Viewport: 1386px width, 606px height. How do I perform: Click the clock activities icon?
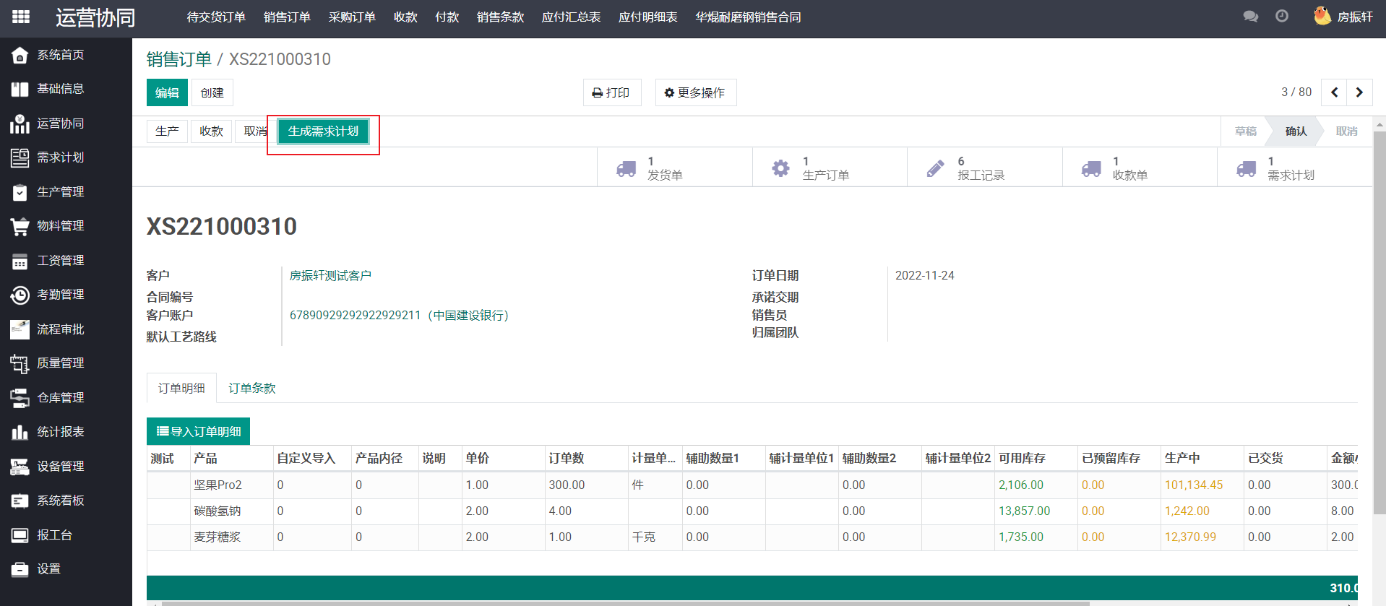(1281, 17)
